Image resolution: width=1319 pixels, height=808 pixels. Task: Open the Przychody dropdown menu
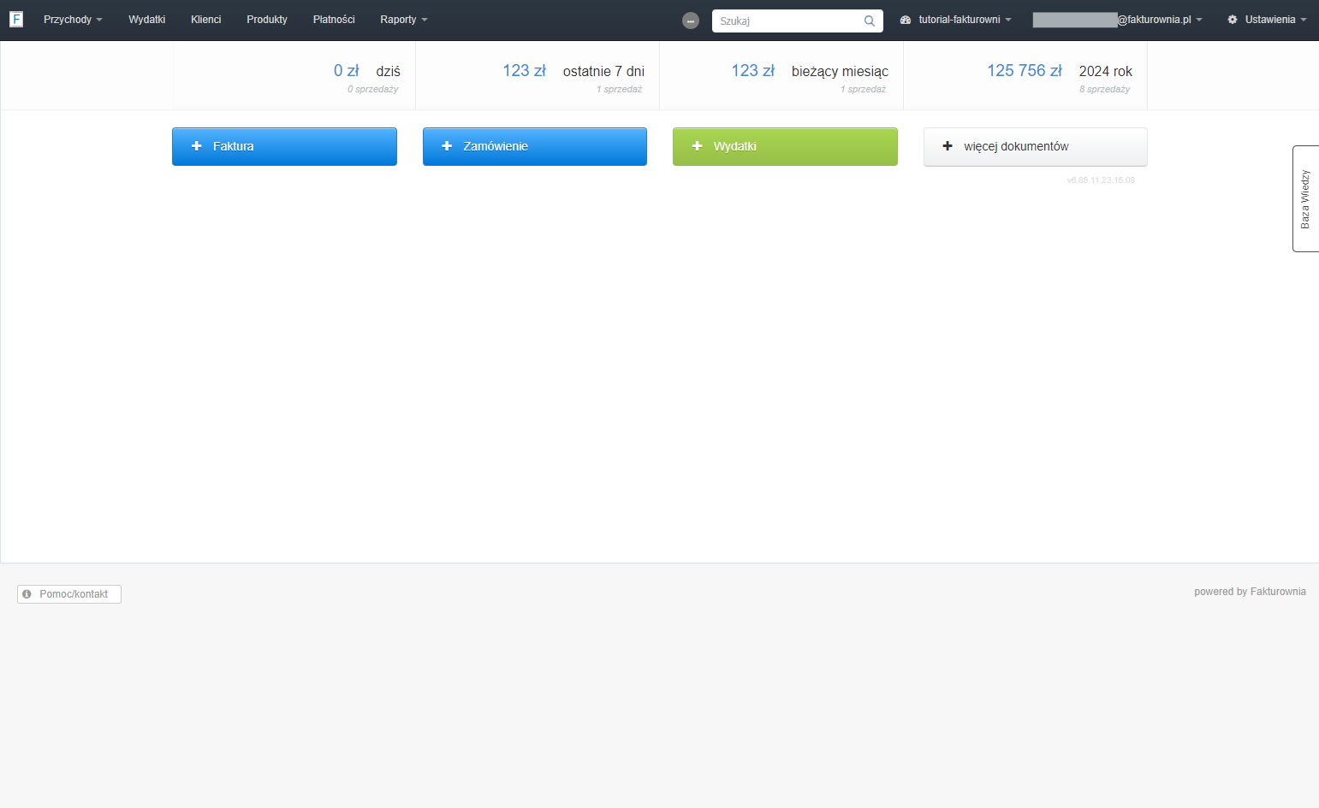coord(73,20)
